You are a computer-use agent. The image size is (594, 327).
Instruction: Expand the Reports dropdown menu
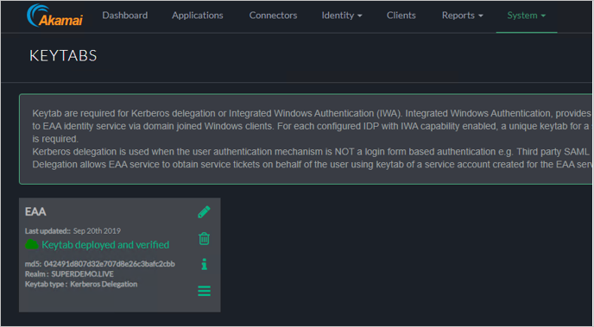(463, 16)
